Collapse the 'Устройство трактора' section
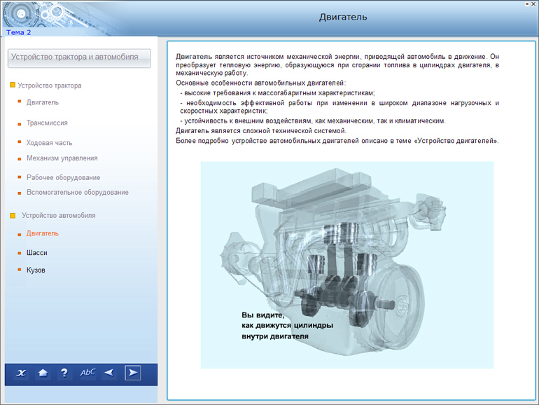The image size is (539, 405). (x=49, y=85)
